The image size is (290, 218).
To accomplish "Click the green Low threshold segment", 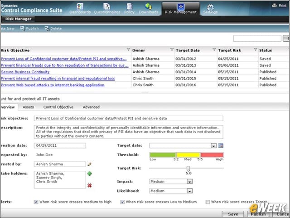I will click(163, 155).
